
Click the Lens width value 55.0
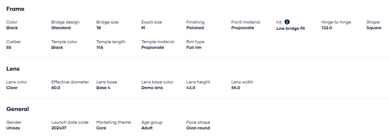236,88
